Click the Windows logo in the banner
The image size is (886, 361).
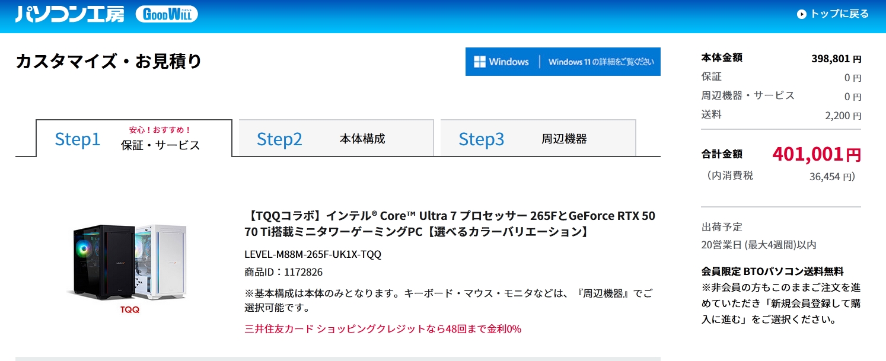click(480, 62)
